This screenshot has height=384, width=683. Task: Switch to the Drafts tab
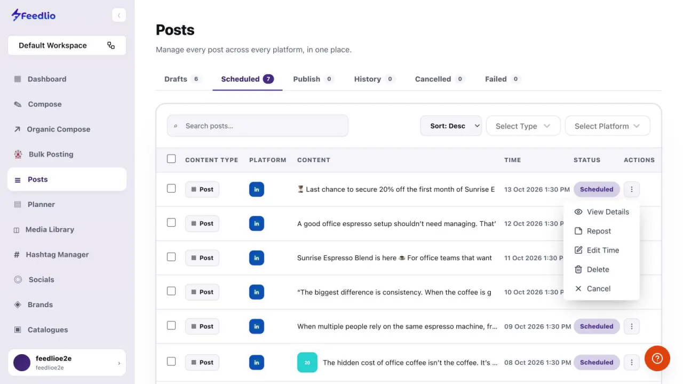(182, 79)
